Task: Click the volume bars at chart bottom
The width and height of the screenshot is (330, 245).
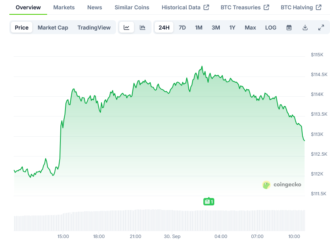Action: 156,221
